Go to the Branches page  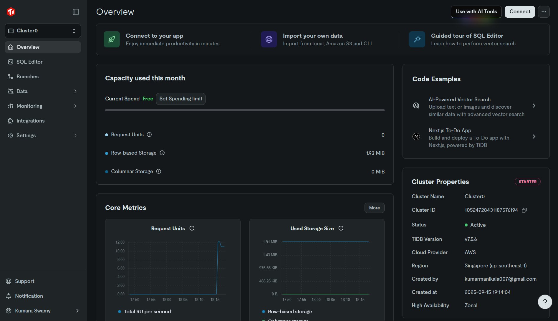(x=27, y=77)
